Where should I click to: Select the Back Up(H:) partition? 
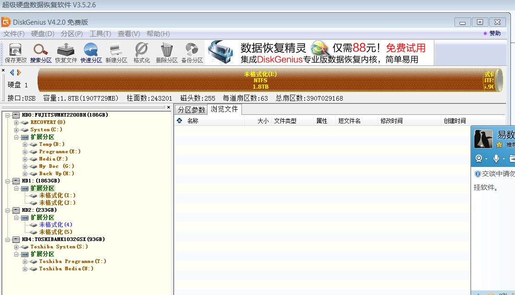pos(56,173)
